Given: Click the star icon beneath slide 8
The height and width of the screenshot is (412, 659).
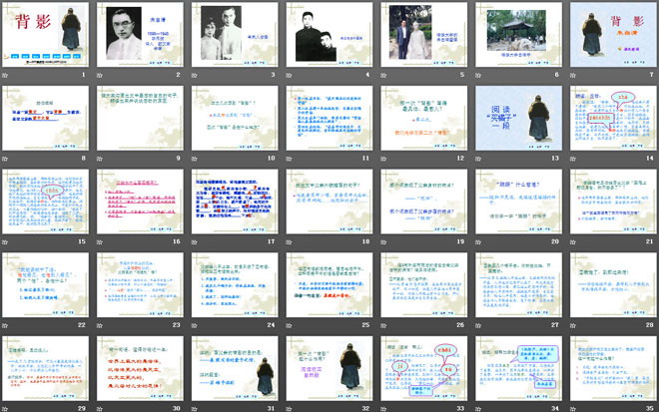Looking at the screenshot, I should [7, 158].
